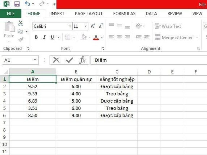
Task: Open the font name Calibri dropdown
Action: click(x=70, y=27)
